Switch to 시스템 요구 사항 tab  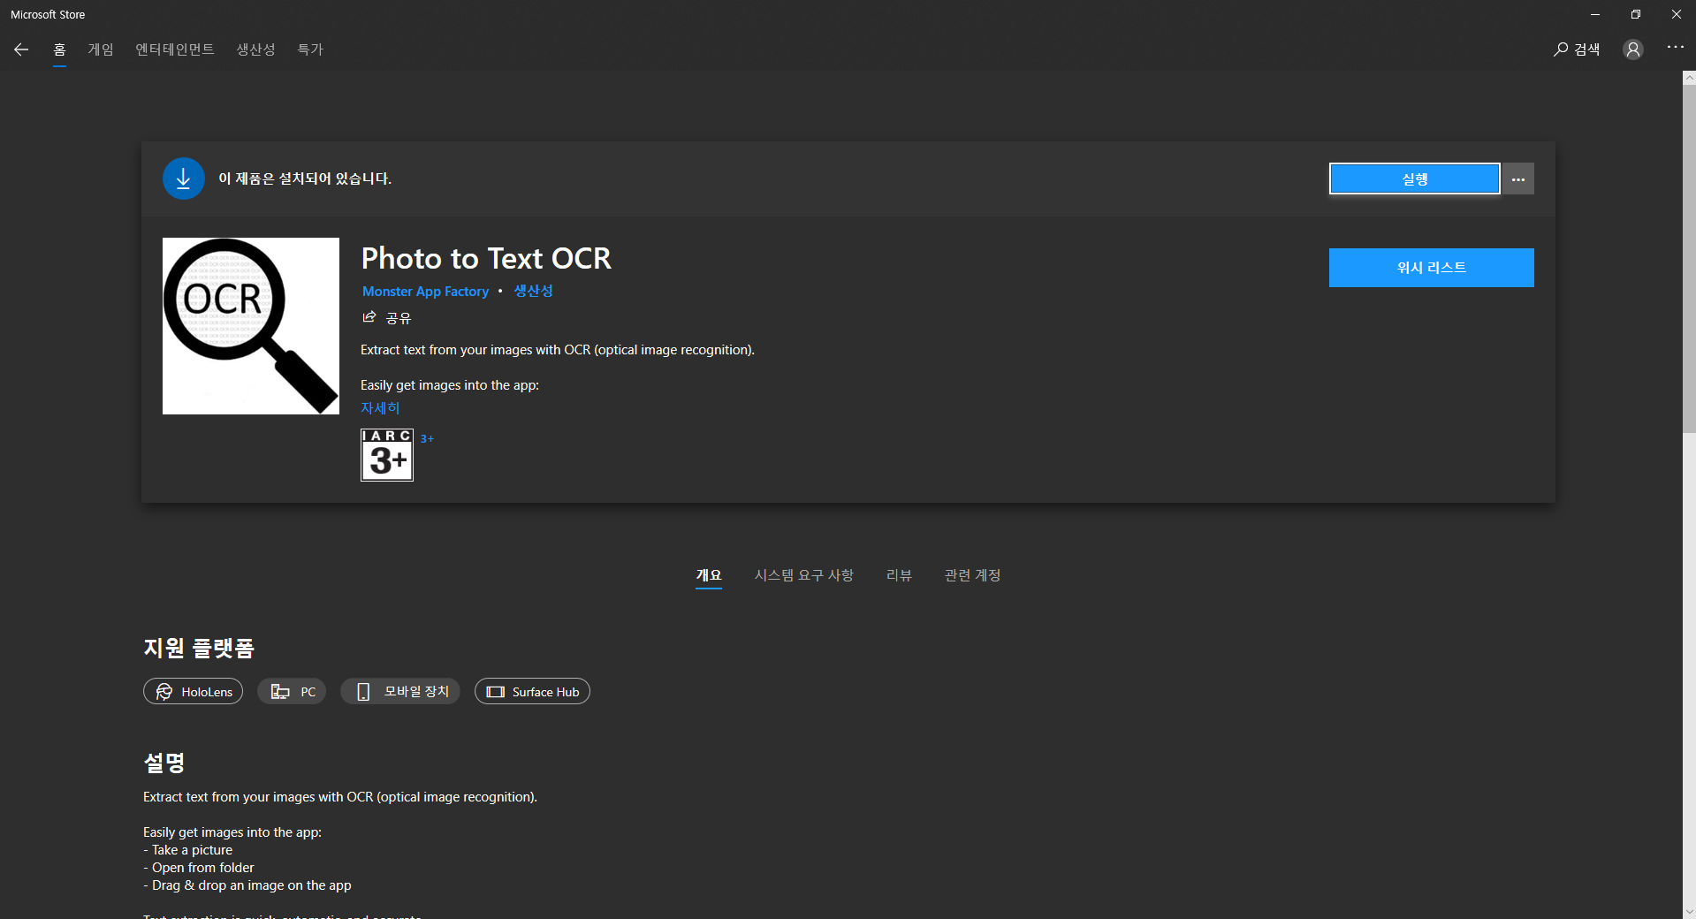803,575
